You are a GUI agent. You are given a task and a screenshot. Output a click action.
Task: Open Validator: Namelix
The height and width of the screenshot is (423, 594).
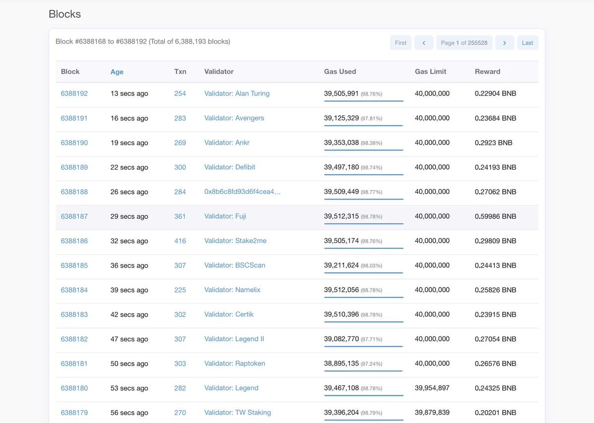point(232,290)
